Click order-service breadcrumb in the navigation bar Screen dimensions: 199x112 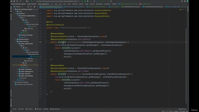click(32, 4)
